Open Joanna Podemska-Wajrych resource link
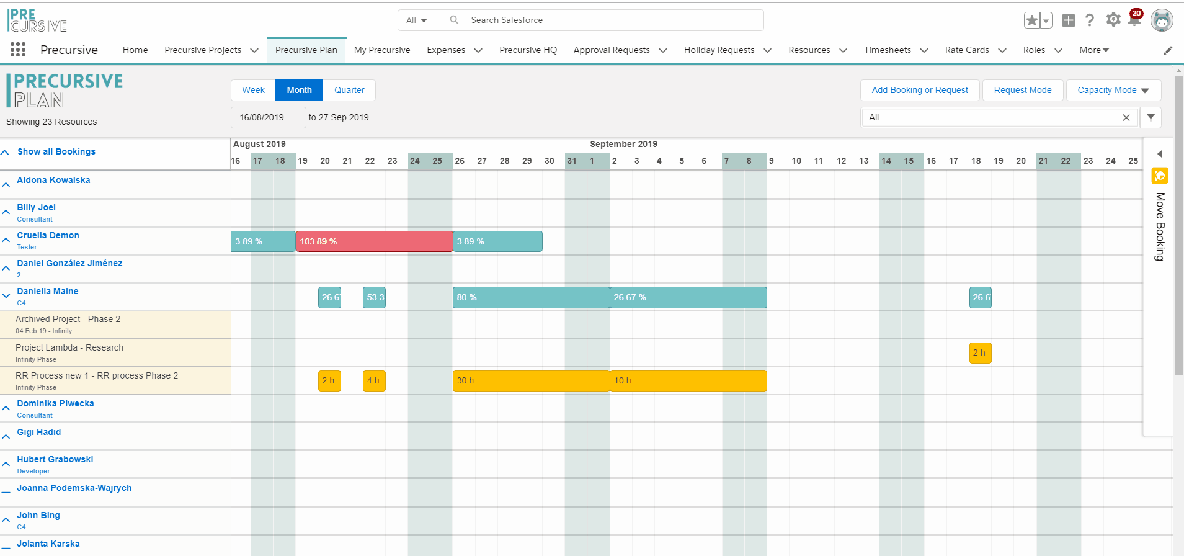Viewport: 1184px width, 556px height. (x=74, y=488)
